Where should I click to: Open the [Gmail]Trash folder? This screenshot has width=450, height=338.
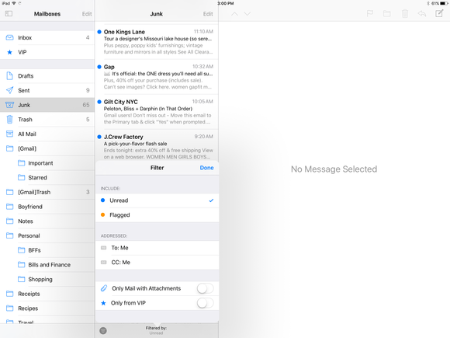click(47, 192)
